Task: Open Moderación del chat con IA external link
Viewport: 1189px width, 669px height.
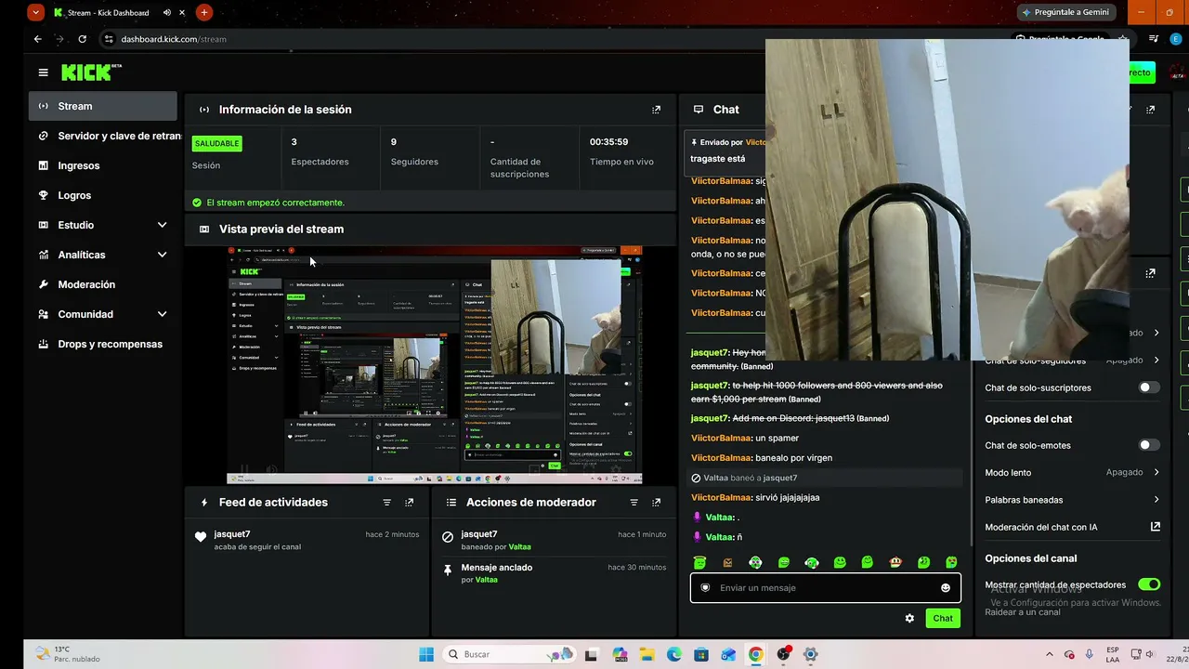Action: pos(1155,527)
